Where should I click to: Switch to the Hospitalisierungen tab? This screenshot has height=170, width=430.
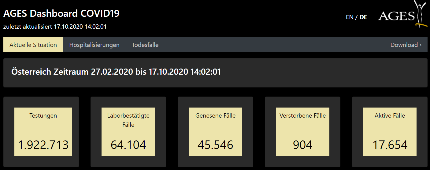(x=94, y=45)
